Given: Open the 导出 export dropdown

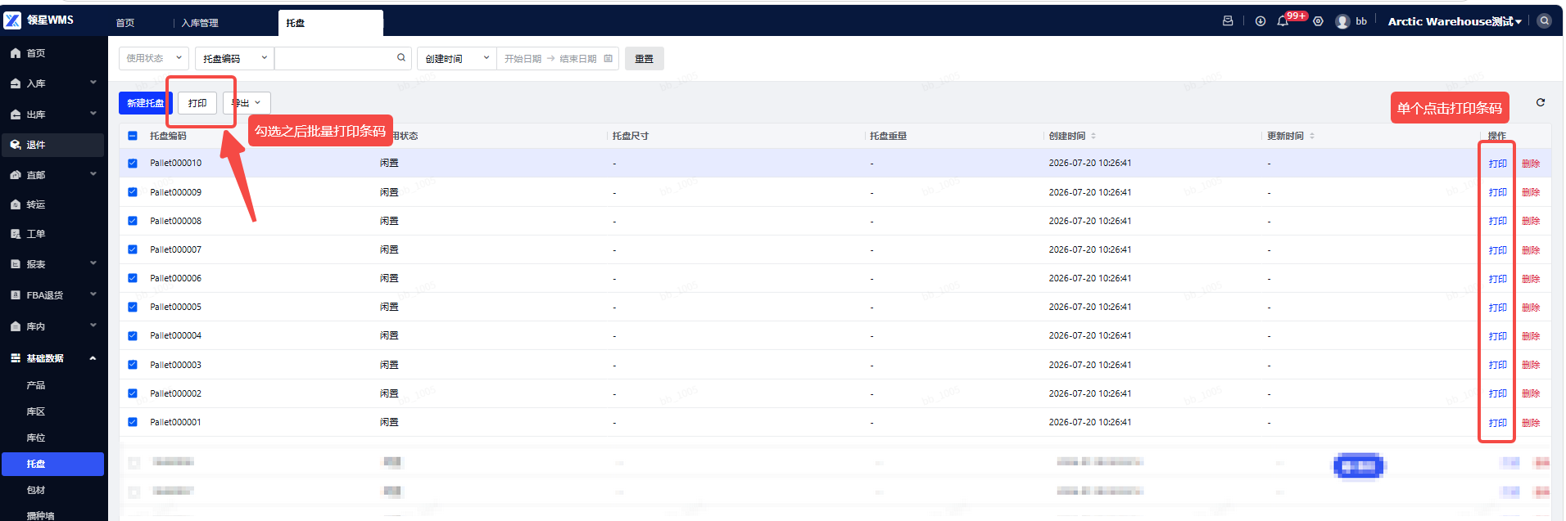Looking at the screenshot, I should (x=247, y=103).
